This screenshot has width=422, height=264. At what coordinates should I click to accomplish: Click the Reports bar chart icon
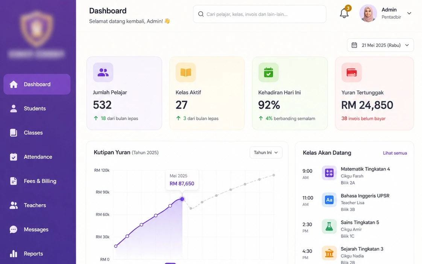click(14, 253)
